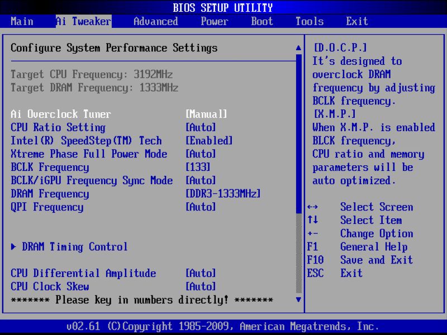Click the BIOS SETUP UTILITY title

[x=223, y=8]
